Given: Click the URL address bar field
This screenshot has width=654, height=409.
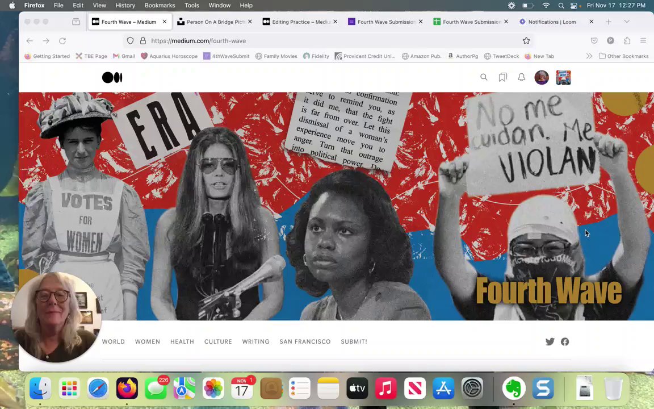Looking at the screenshot, I should pos(329,40).
